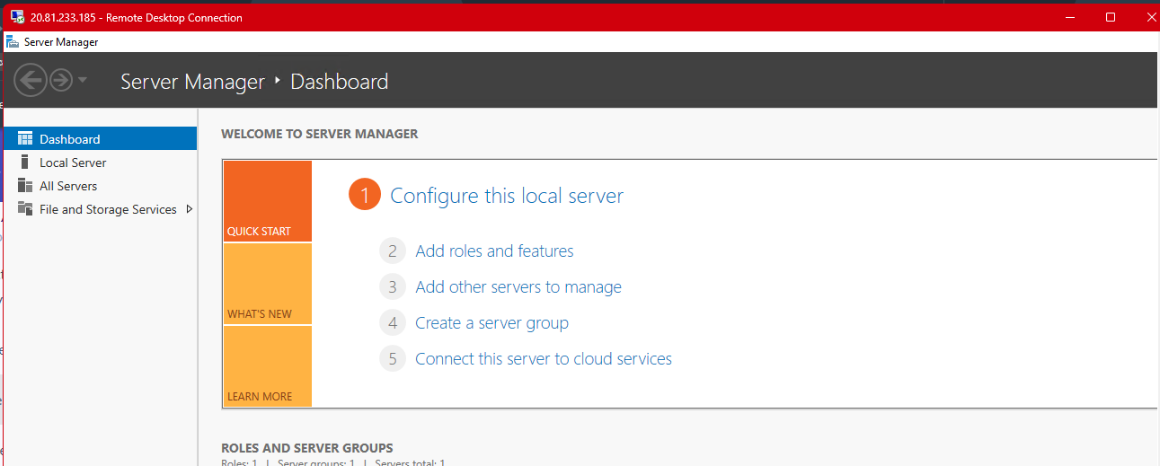Click the forward navigation arrow
This screenshot has width=1160, height=466.
[x=61, y=81]
